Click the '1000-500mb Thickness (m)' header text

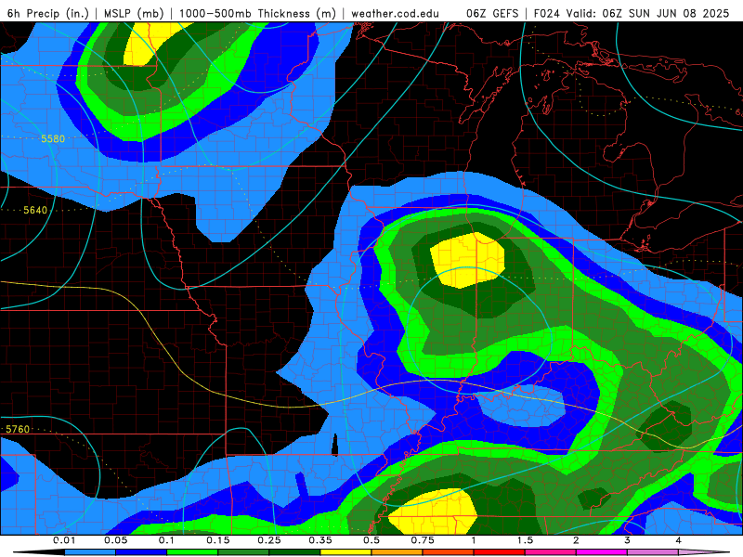coord(257,14)
